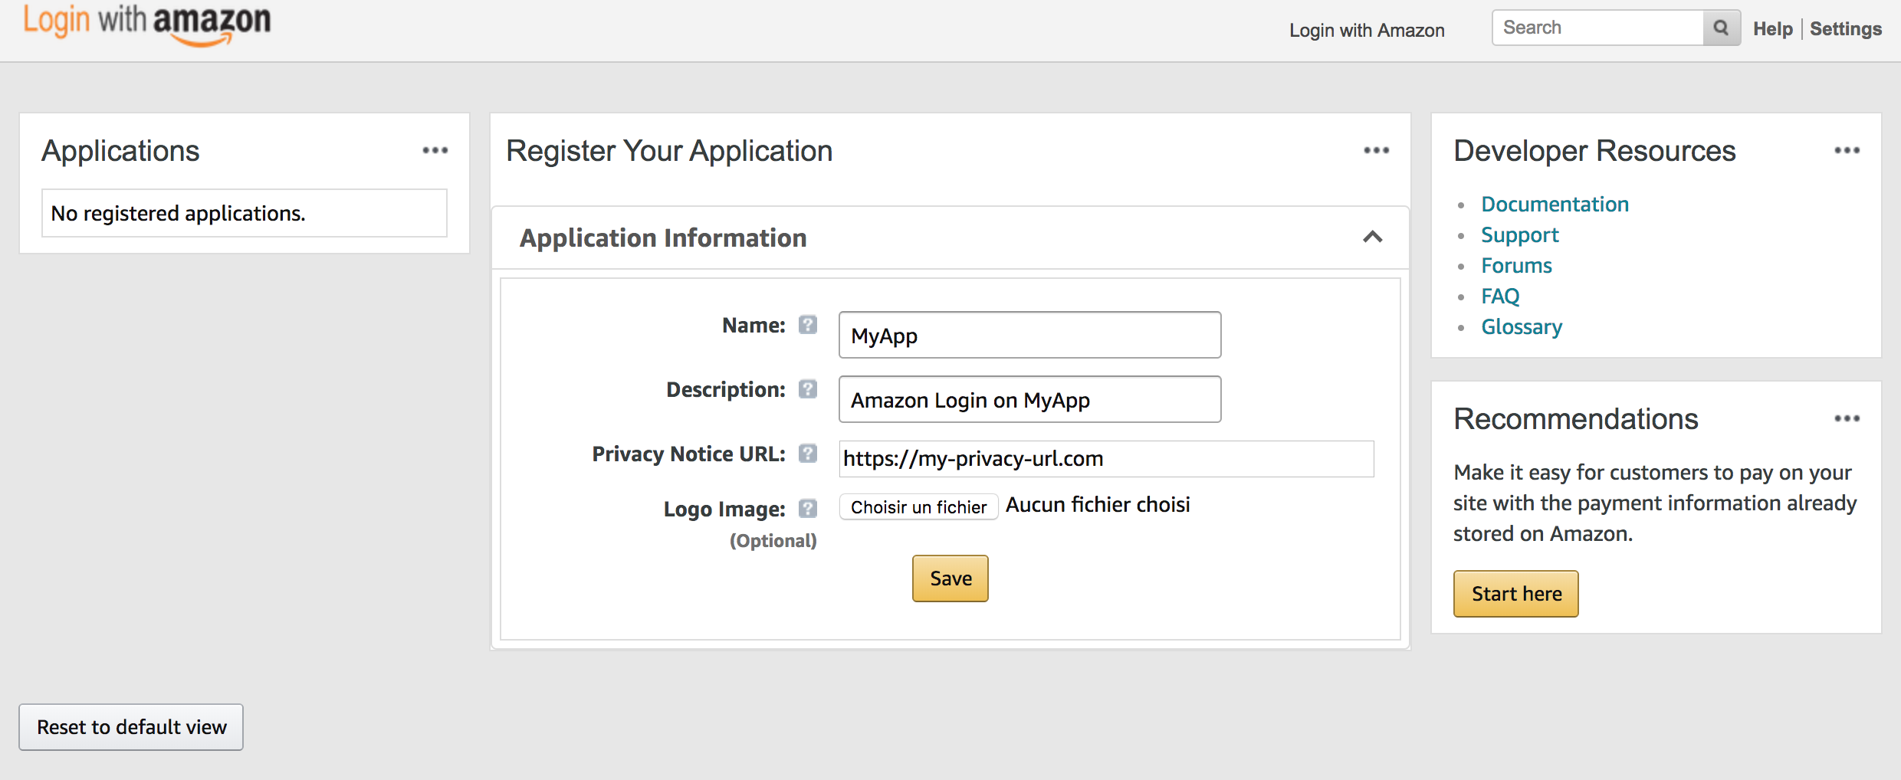The image size is (1901, 780).
Task: Click the help icon next to Logo Image
Action: [808, 509]
